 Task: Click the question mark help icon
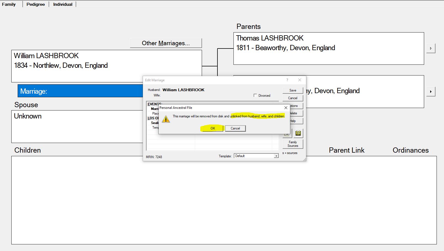pos(287,80)
